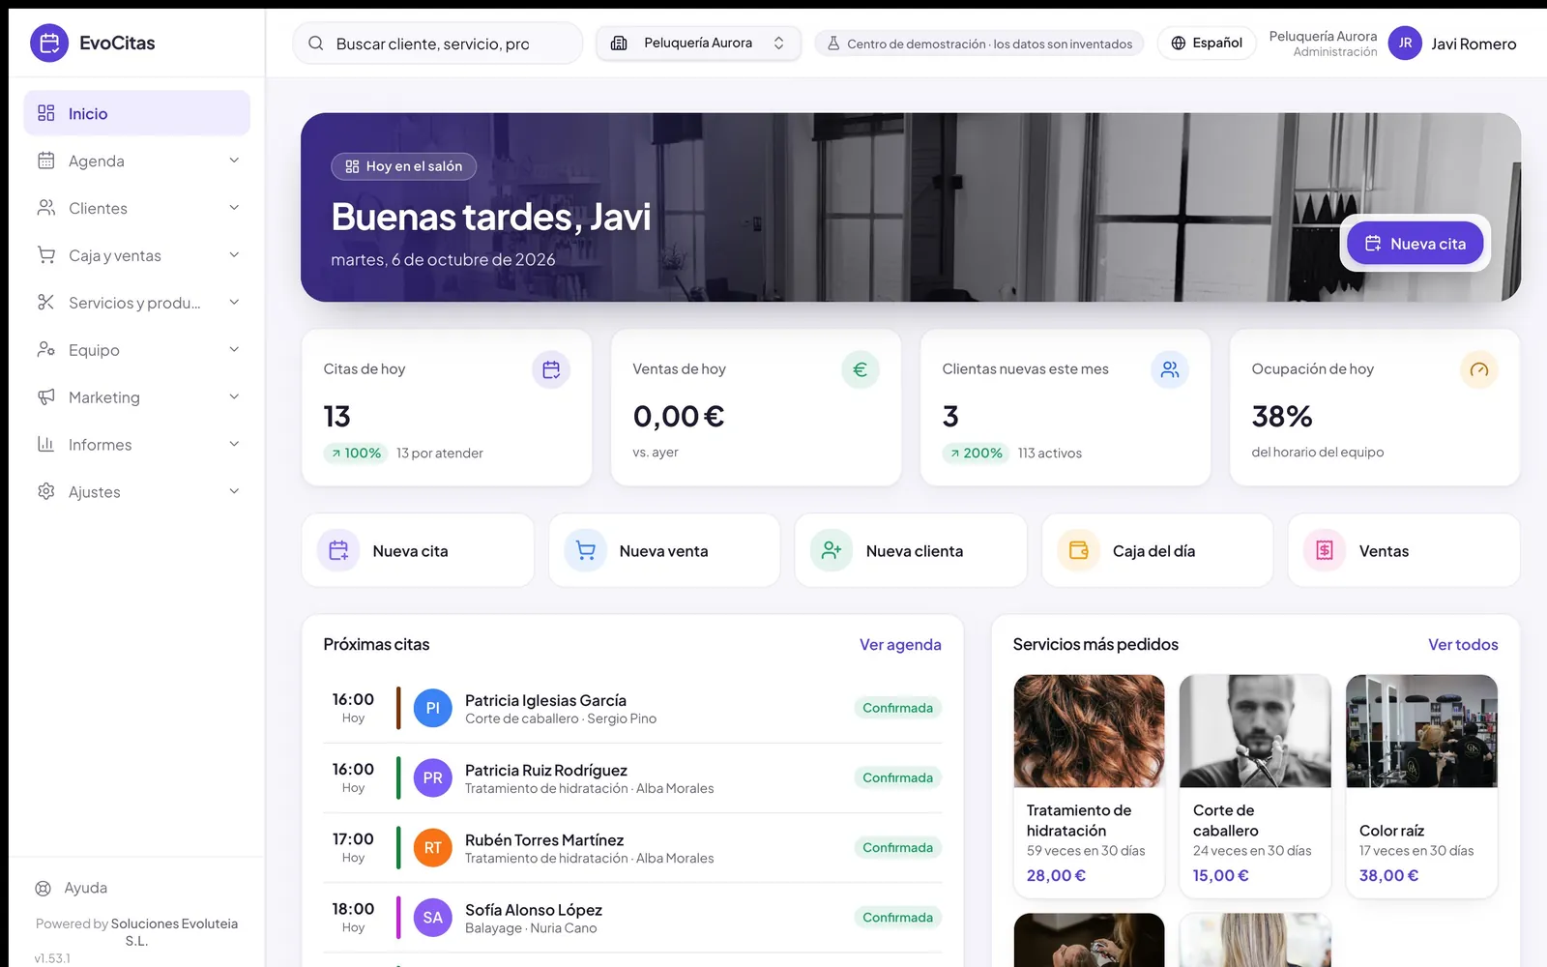Open the Color raíz service thumbnail
Screen dimensions: 1547x967
coord(1421,731)
